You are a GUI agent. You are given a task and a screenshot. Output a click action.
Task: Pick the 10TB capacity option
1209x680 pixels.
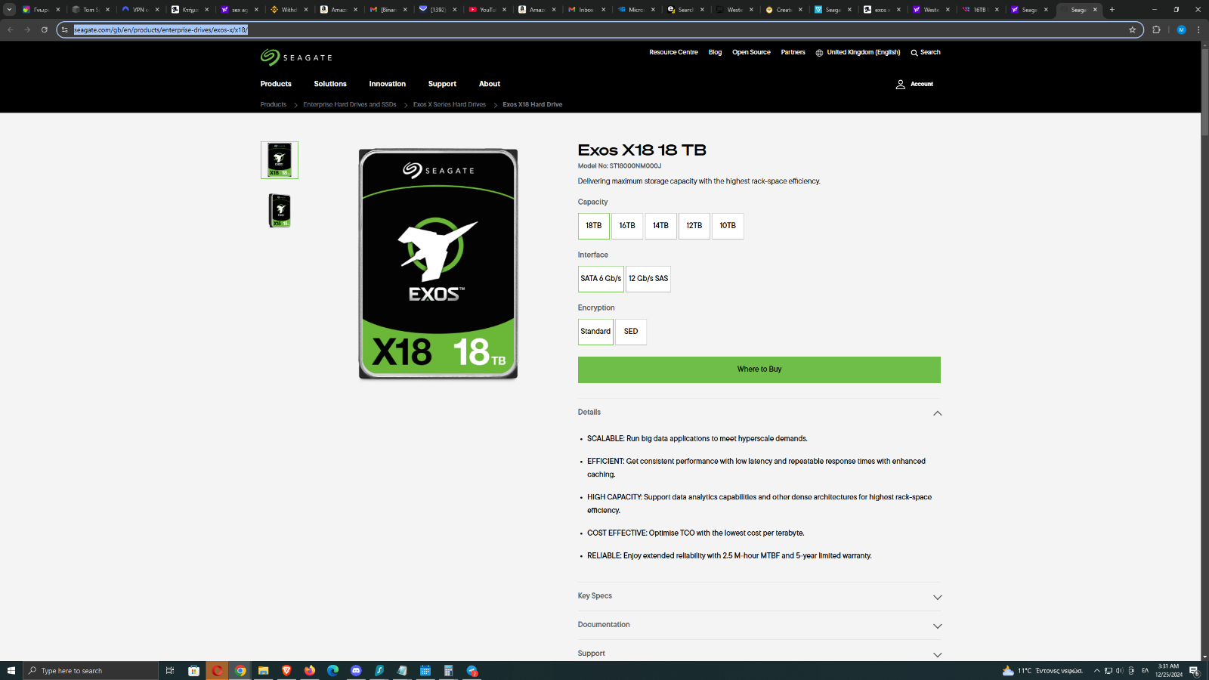[728, 226]
